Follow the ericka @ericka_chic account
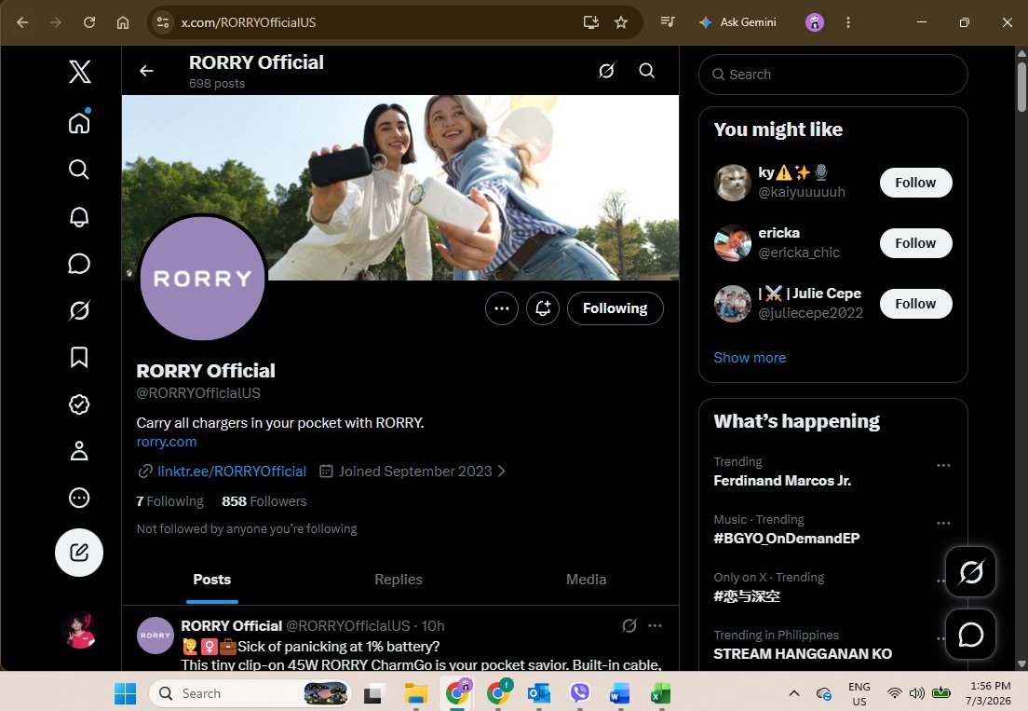This screenshot has height=711, width=1028. click(x=915, y=242)
